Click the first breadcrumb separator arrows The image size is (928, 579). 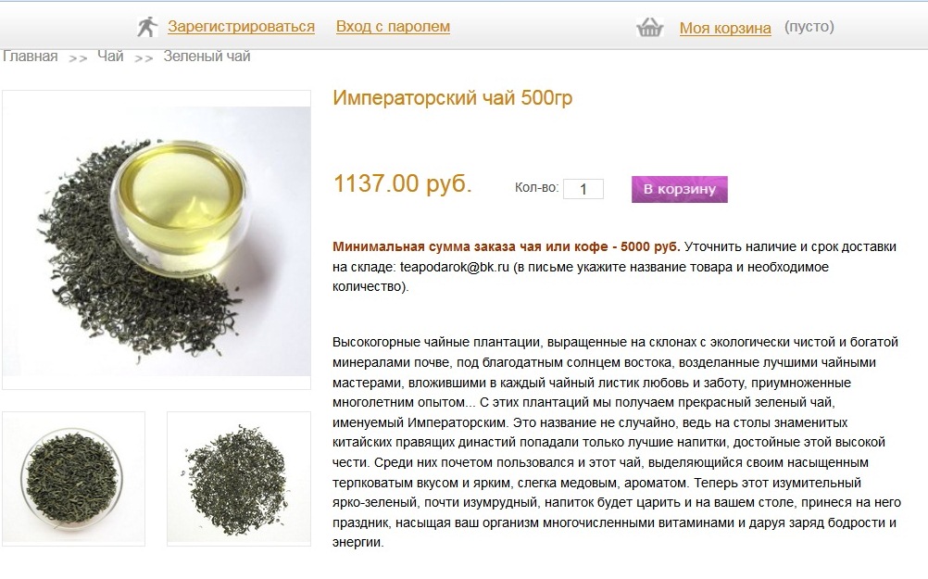(78, 58)
